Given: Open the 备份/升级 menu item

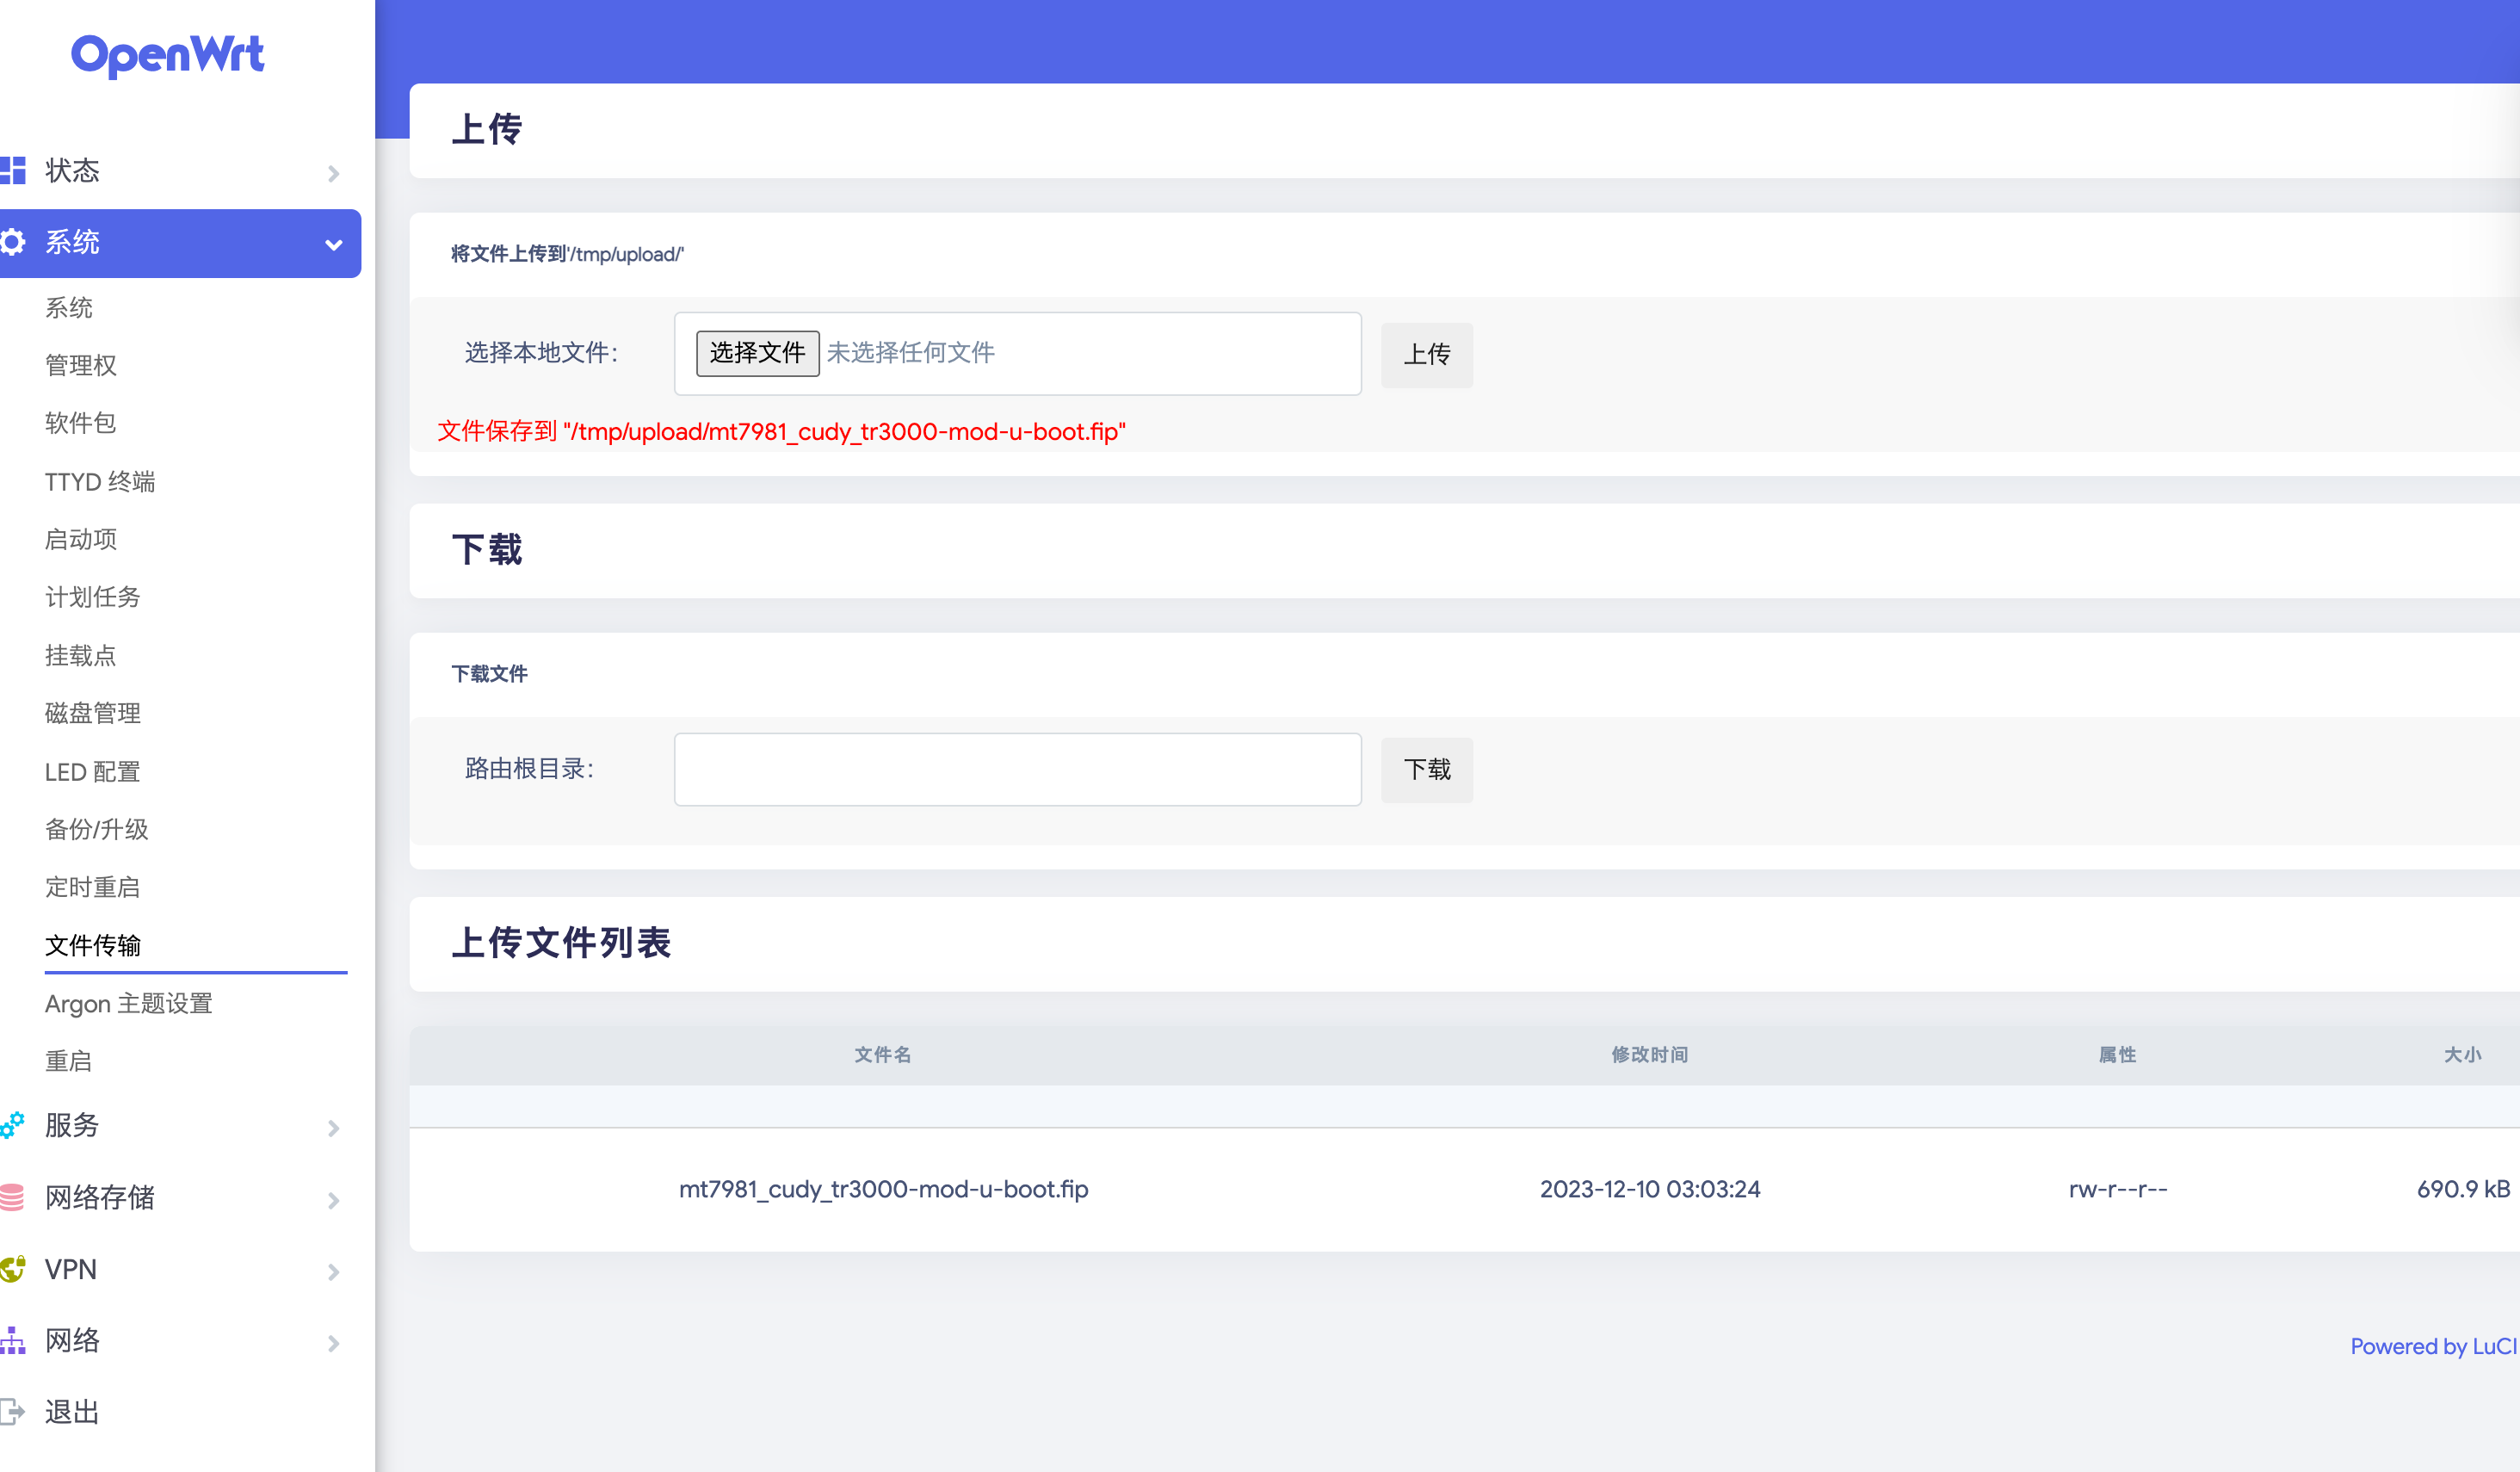Looking at the screenshot, I should (x=97, y=829).
